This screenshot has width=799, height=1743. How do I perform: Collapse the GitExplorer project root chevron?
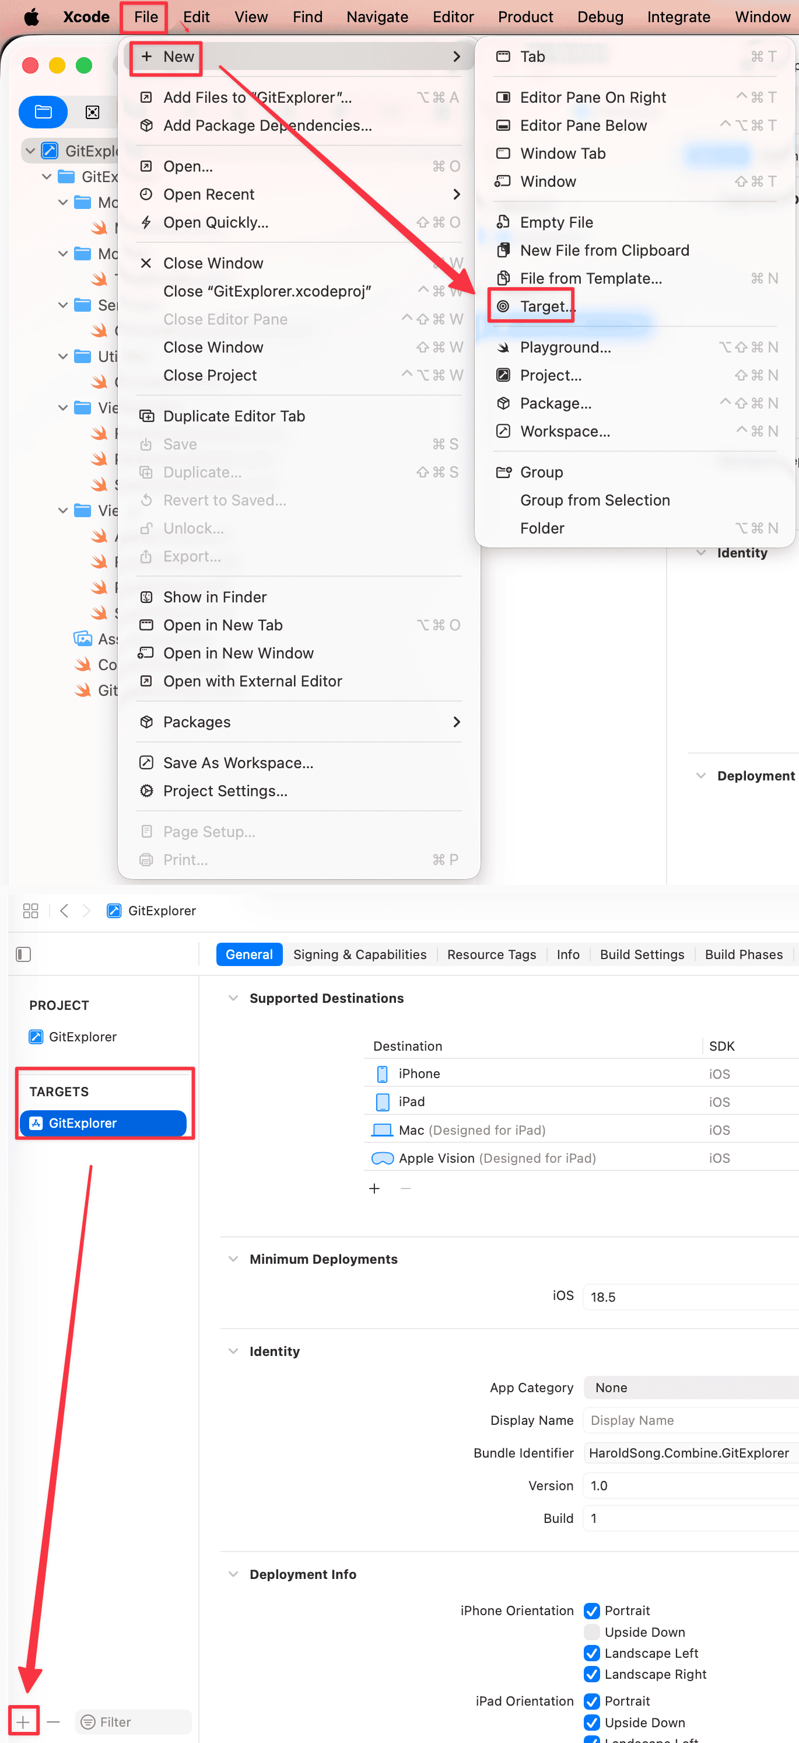30,151
